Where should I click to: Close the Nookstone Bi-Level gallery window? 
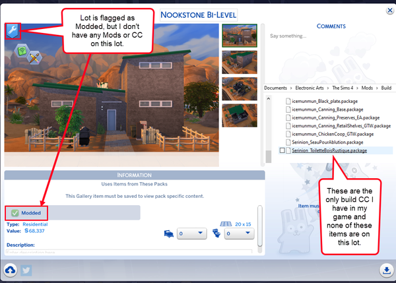click(389, 11)
